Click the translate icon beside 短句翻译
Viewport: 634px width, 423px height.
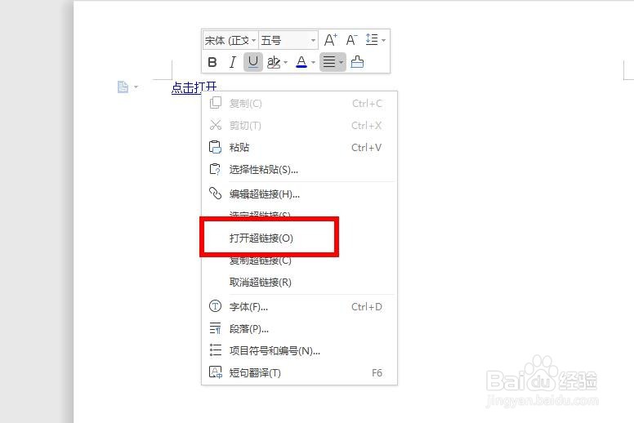click(215, 372)
